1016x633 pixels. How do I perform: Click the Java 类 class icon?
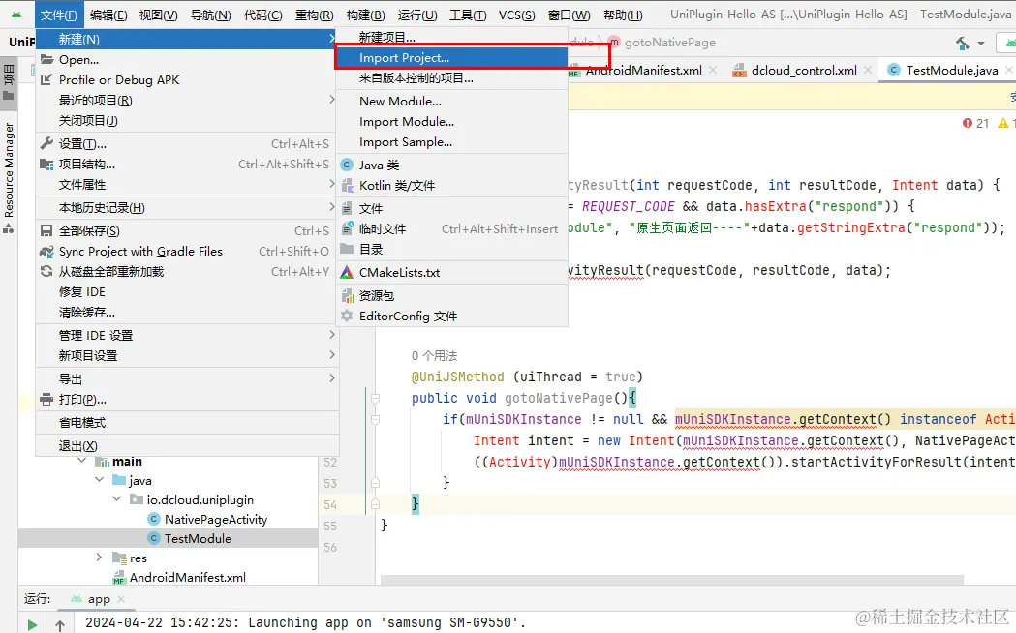point(348,165)
